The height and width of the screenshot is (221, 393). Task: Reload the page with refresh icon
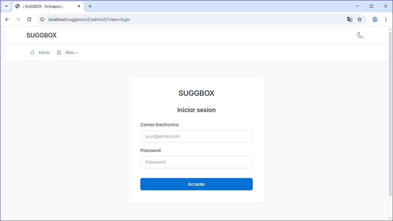click(x=29, y=19)
